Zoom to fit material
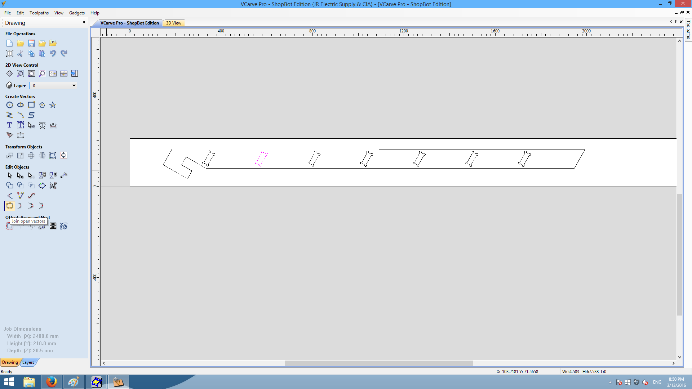Viewport: 692px width, 389px height. pyautogui.click(x=31, y=73)
